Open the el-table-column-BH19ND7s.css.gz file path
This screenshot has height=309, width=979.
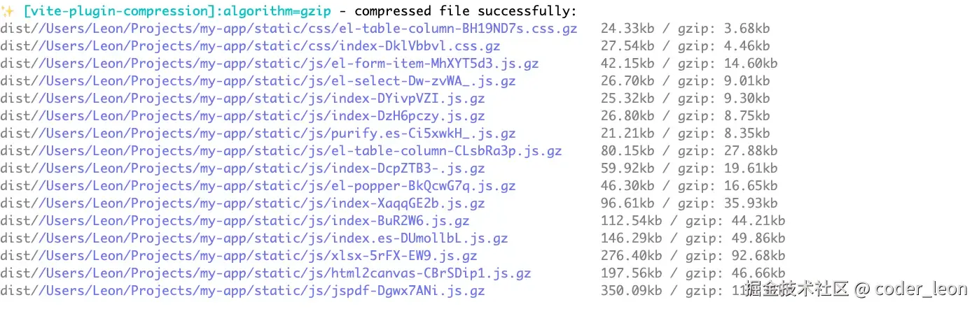pyautogui.click(x=289, y=29)
